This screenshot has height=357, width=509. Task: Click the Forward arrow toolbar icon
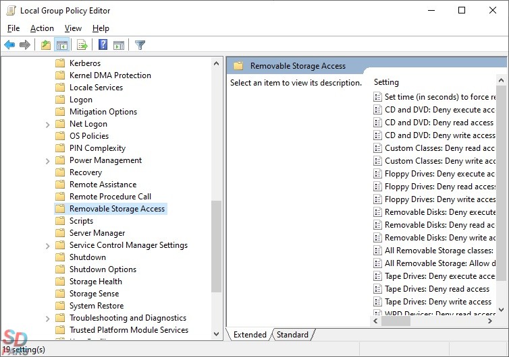click(x=25, y=45)
